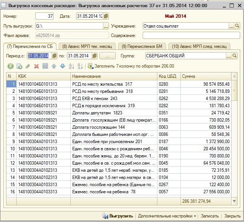Image resolution: width=244 pixels, height=222 pixels.
Task: Open magnifier lookup for Учреждение
Action: point(237,26)
